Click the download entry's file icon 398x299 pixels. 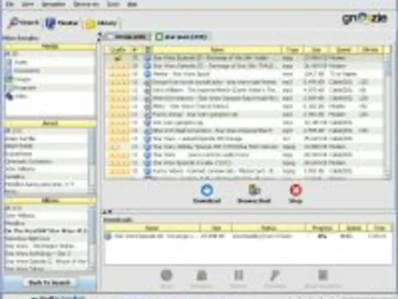point(108,236)
